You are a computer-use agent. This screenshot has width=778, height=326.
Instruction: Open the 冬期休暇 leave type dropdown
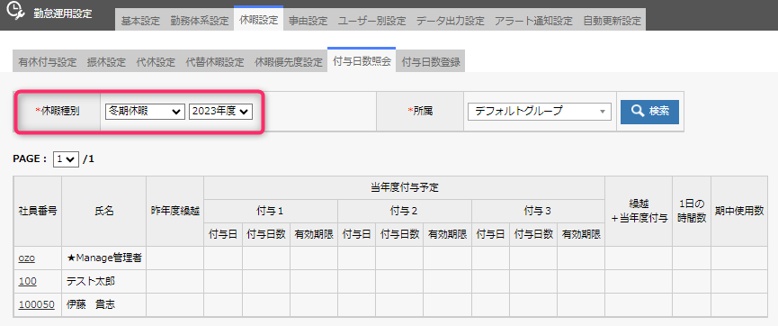[145, 112]
